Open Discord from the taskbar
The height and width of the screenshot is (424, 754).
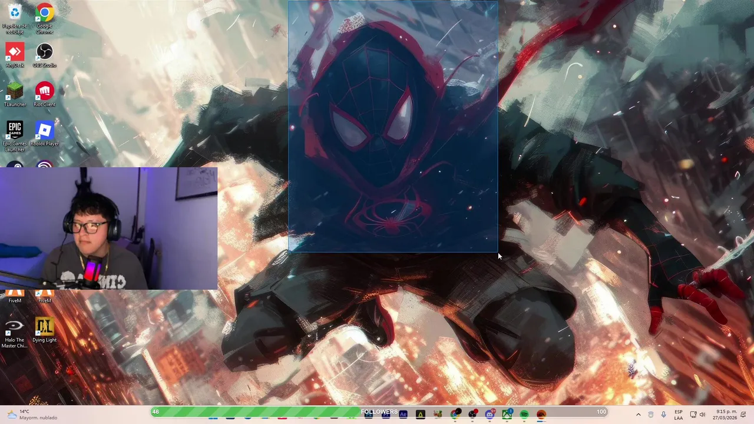coord(490,414)
